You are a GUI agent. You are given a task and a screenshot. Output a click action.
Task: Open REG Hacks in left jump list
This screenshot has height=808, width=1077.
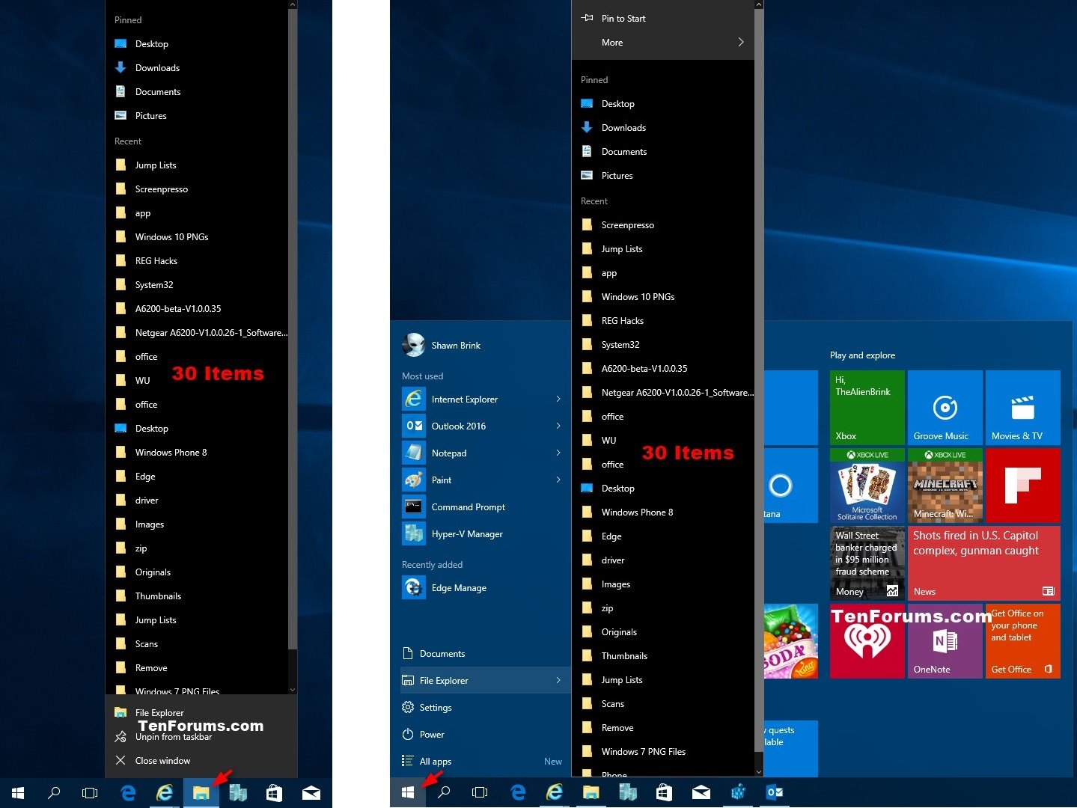(x=197, y=261)
